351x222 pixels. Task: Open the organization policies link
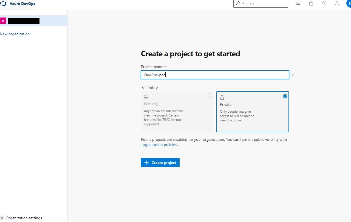click(x=159, y=145)
